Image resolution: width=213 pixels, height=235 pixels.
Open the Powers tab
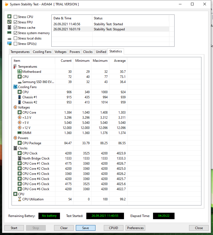click(74, 52)
